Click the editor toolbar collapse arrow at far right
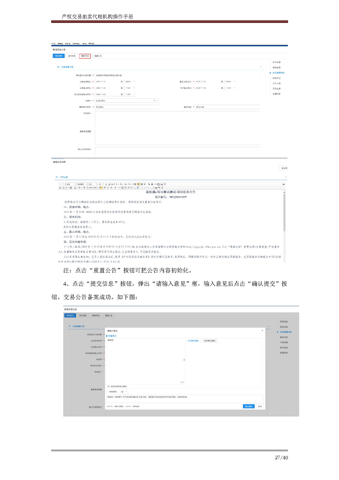The height and width of the screenshot is (480, 339). pos(284,184)
